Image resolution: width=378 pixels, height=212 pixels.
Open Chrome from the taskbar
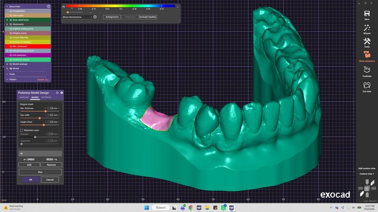pos(191,207)
